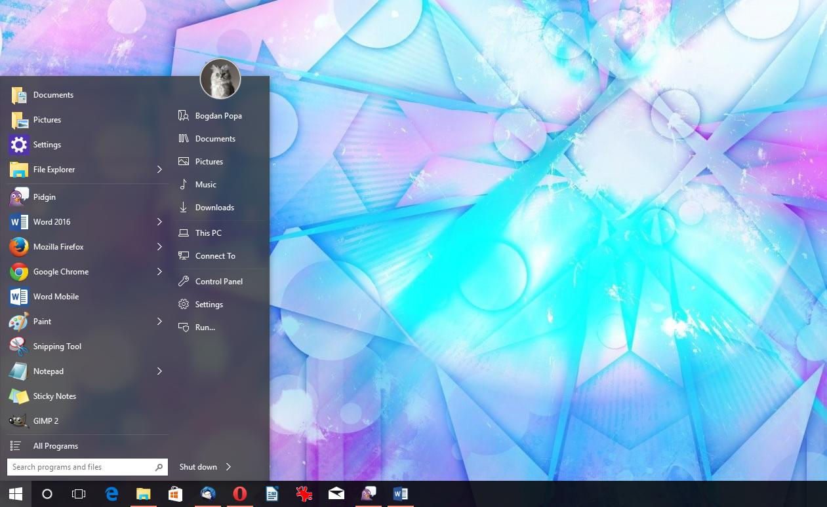Click the search magnifier icon
The height and width of the screenshot is (507, 827).
pos(159,467)
